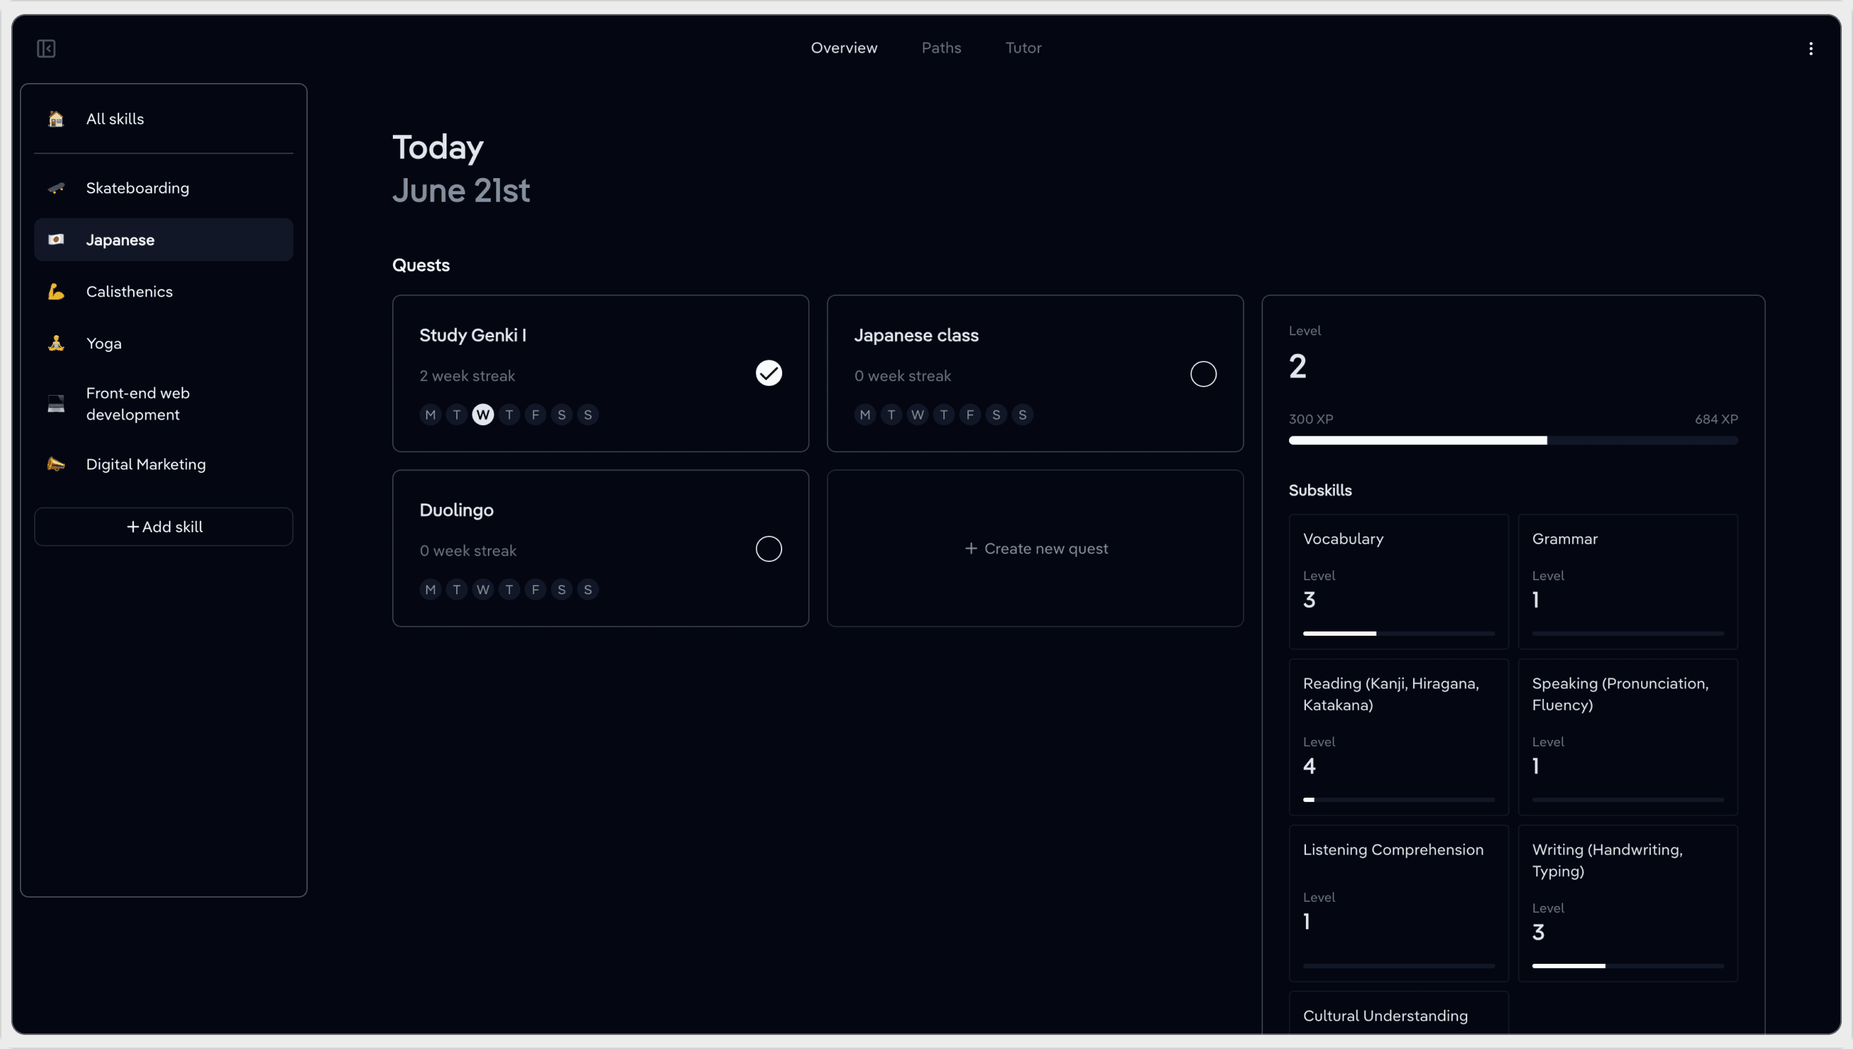The image size is (1853, 1049).
Task: Click the laptop icon for Front-end web development
Action: 56,403
